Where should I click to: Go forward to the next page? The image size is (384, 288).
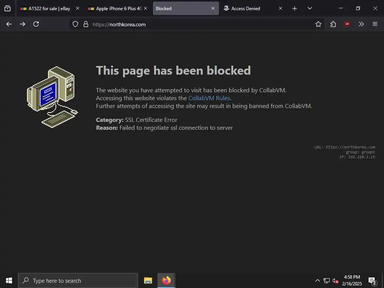click(x=22, y=24)
